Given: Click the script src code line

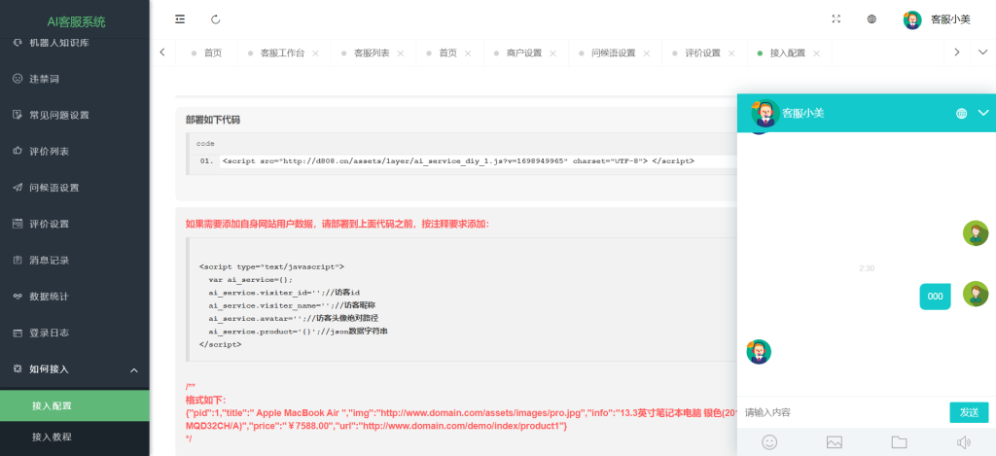Looking at the screenshot, I should pos(458,161).
